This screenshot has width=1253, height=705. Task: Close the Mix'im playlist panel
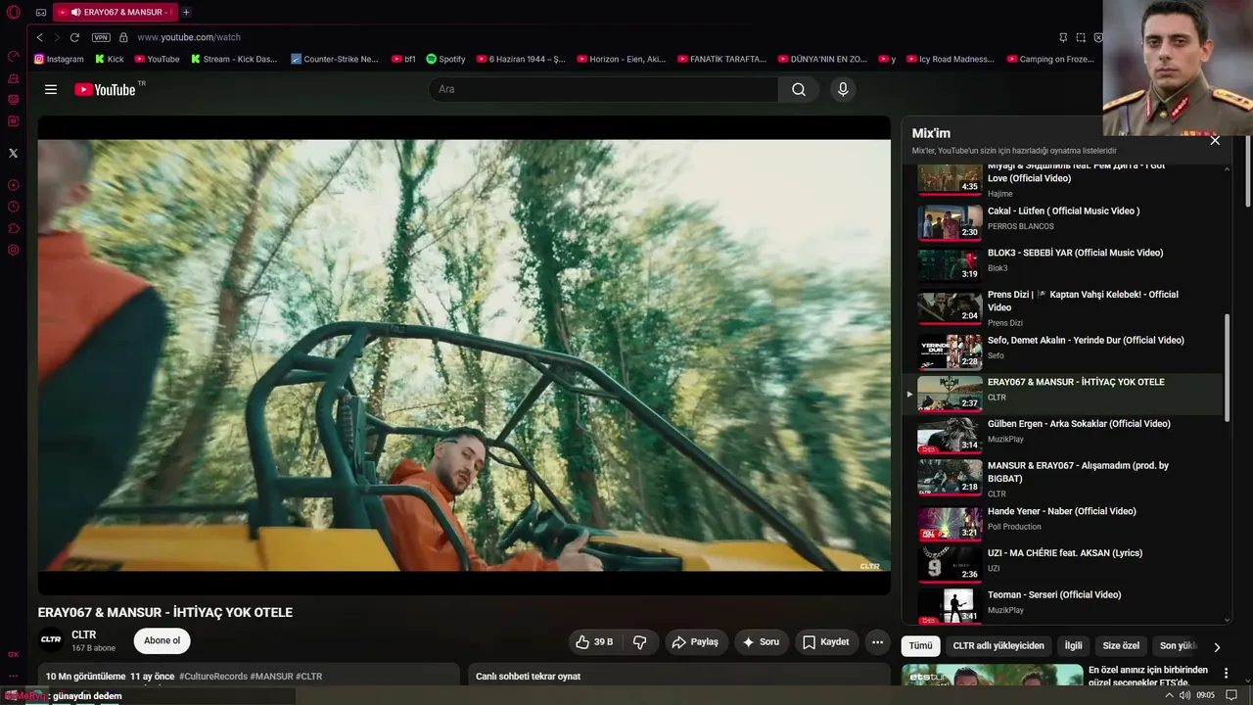tap(1215, 140)
